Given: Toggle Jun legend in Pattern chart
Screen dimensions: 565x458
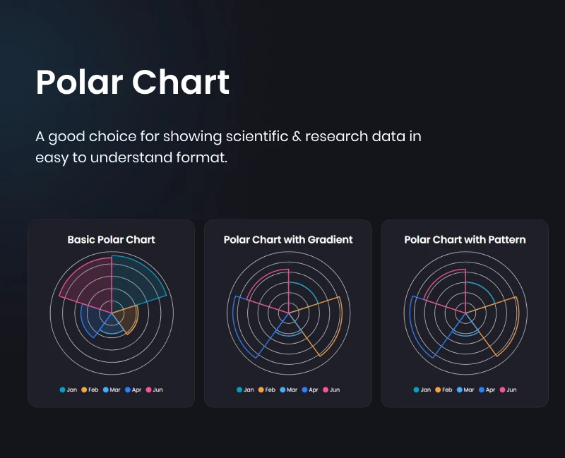Looking at the screenshot, I should [508, 390].
